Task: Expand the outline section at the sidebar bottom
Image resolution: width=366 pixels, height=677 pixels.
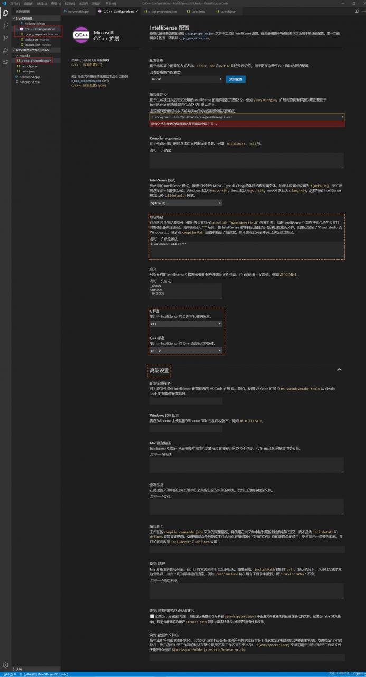Action: pos(36,669)
